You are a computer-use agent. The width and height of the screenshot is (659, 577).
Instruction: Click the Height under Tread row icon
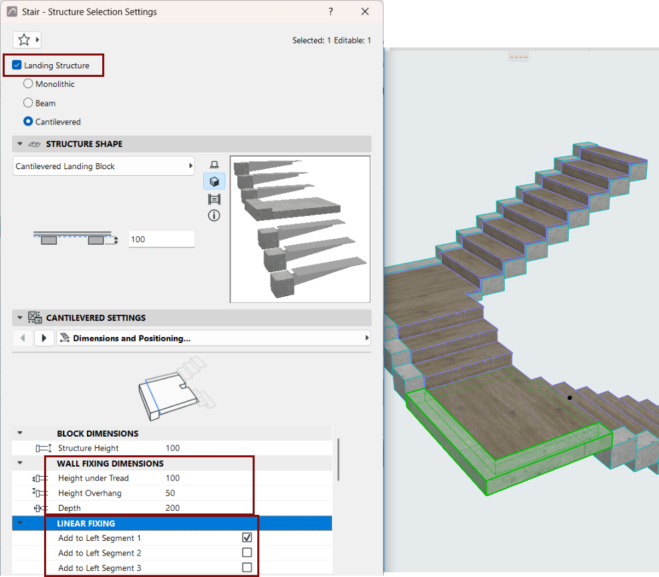point(40,478)
